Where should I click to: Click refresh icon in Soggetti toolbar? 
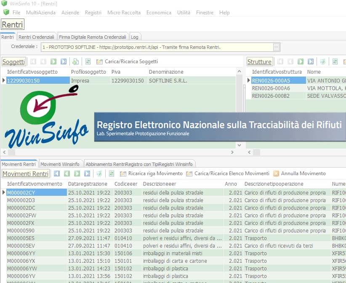88,61
